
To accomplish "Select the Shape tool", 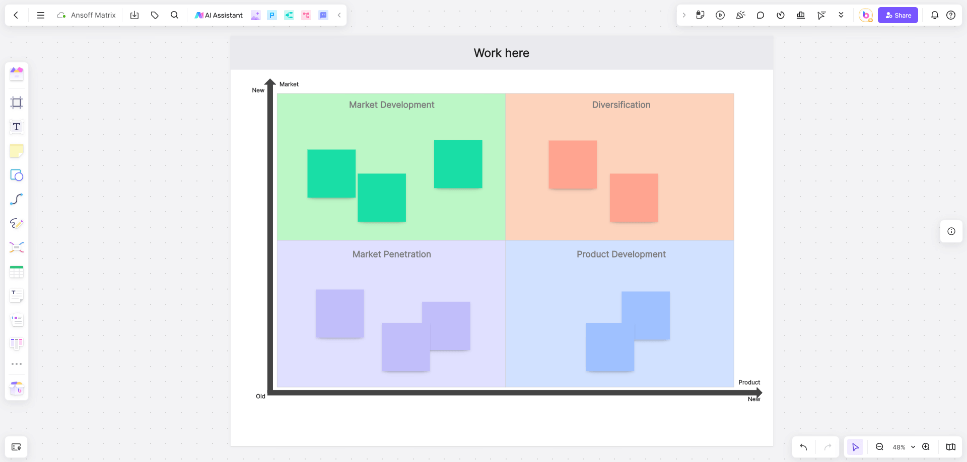I will pyautogui.click(x=17, y=175).
